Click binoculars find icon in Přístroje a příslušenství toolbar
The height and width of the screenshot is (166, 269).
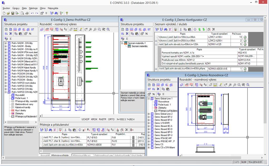(x=50, y=130)
